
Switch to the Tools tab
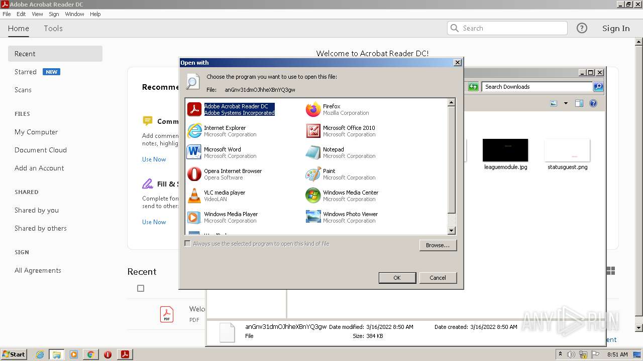point(53,28)
